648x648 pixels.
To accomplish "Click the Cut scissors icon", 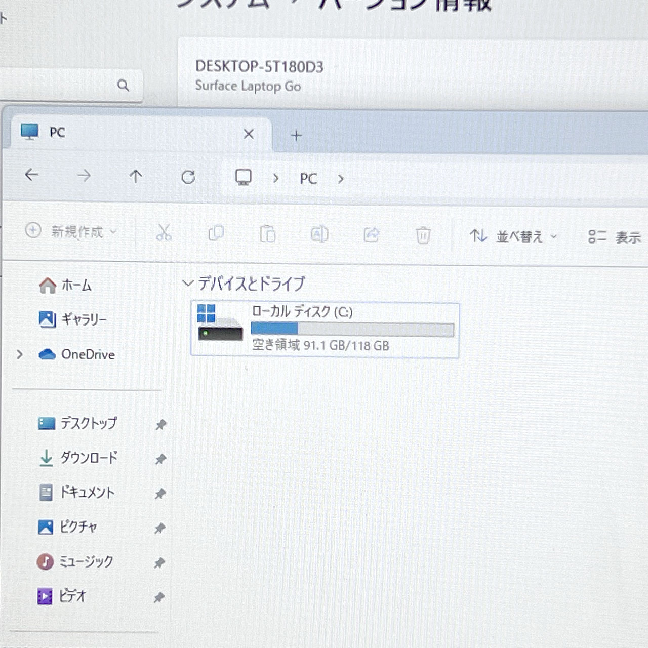I will point(164,233).
